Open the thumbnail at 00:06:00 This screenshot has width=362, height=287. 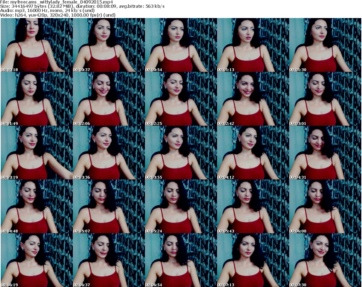tap(325, 207)
